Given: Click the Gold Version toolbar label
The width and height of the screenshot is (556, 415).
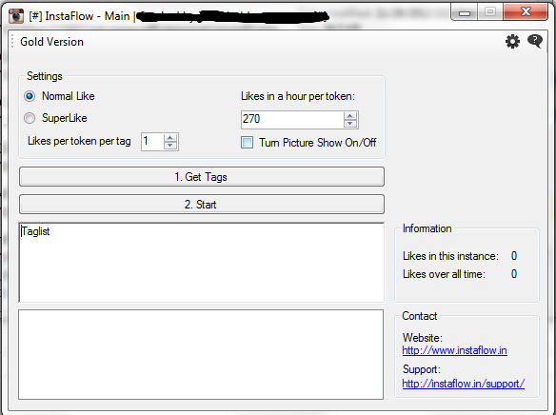Looking at the screenshot, I should pyautogui.click(x=51, y=42).
